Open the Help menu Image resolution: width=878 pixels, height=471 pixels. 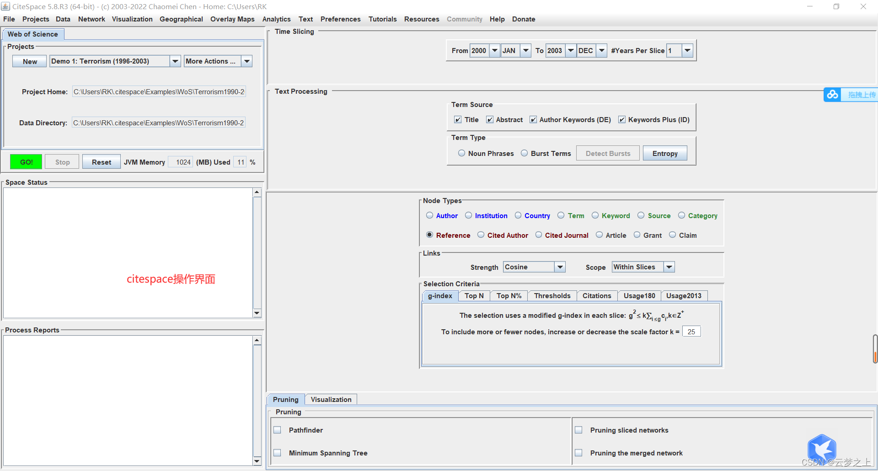coord(497,19)
